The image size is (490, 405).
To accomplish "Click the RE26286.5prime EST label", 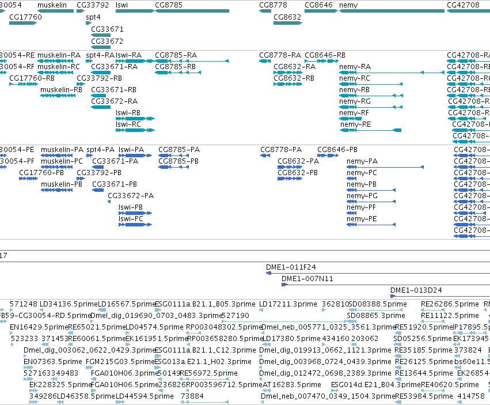I will pyautogui.click(x=450, y=304).
